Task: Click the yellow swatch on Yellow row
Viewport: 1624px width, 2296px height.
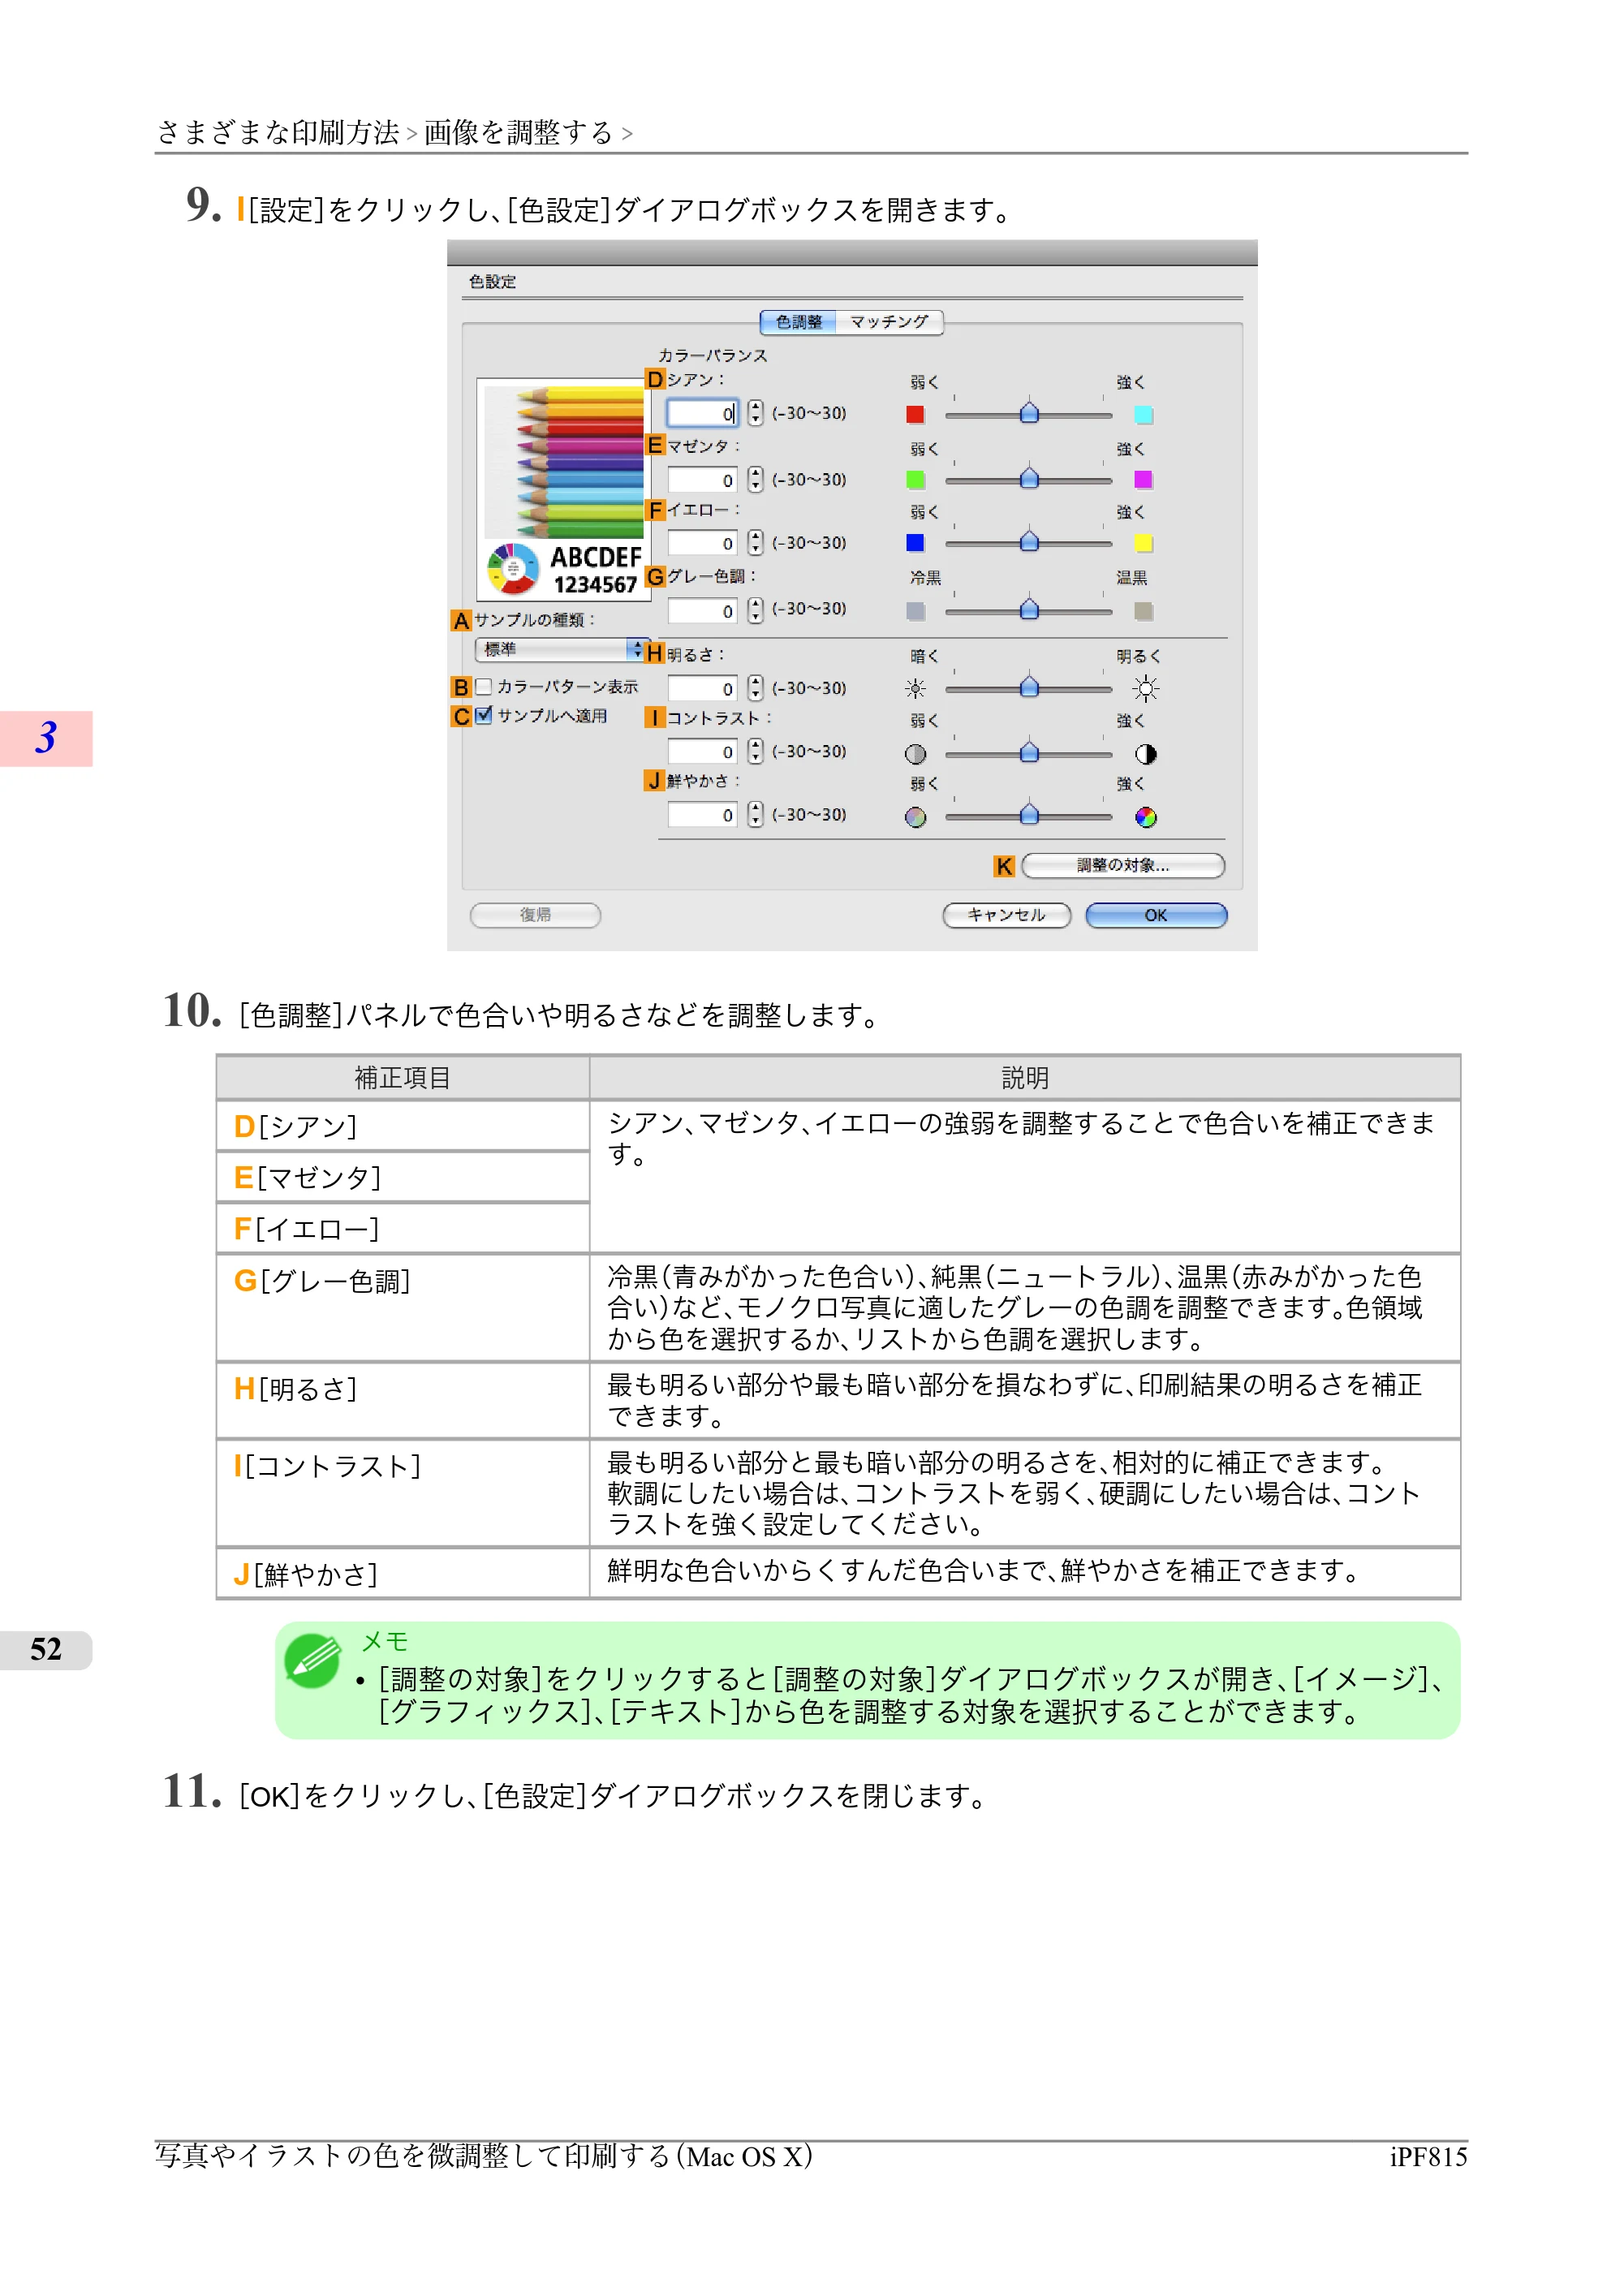Action: (1143, 543)
